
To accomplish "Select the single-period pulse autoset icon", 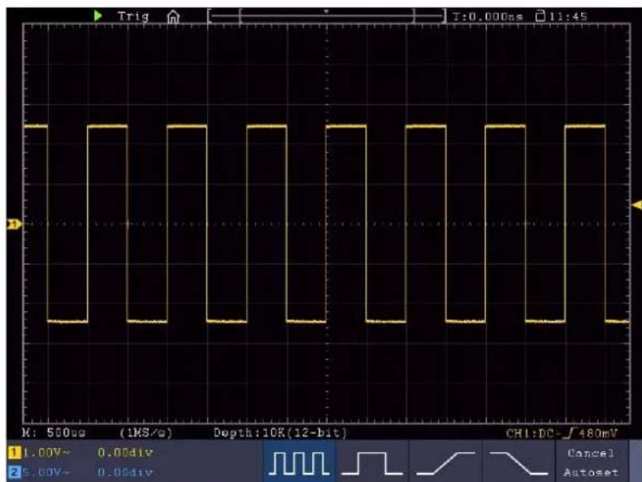I will click(x=371, y=462).
